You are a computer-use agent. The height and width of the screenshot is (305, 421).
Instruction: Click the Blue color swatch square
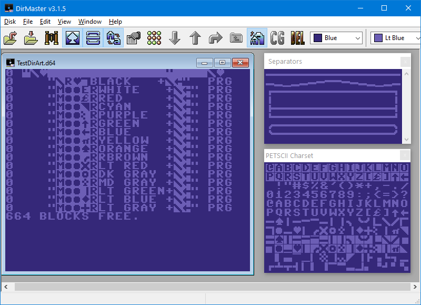(x=318, y=38)
